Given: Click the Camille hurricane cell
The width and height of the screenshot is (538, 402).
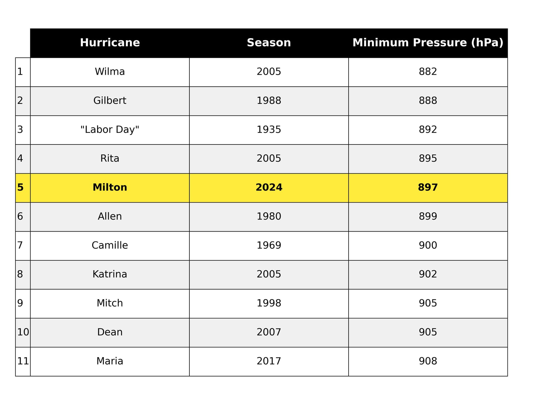Looking at the screenshot, I should [110, 246].
